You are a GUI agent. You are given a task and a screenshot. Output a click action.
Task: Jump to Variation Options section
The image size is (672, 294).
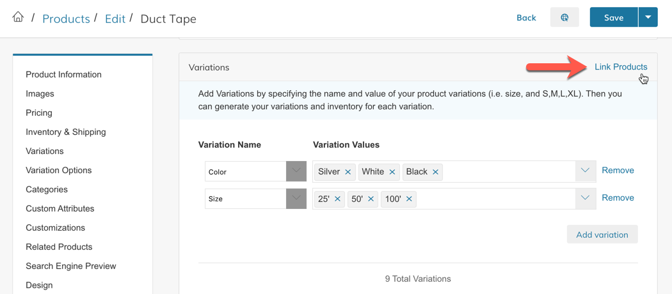pyautogui.click(x=59, y=170)
